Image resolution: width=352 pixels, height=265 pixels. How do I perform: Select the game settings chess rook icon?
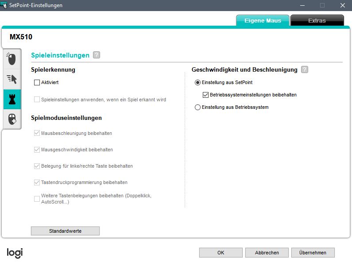pyautogui.click(x=12, y=99)
